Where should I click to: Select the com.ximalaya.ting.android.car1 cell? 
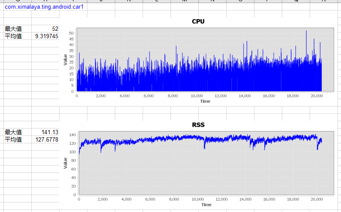tap(44, 7)
